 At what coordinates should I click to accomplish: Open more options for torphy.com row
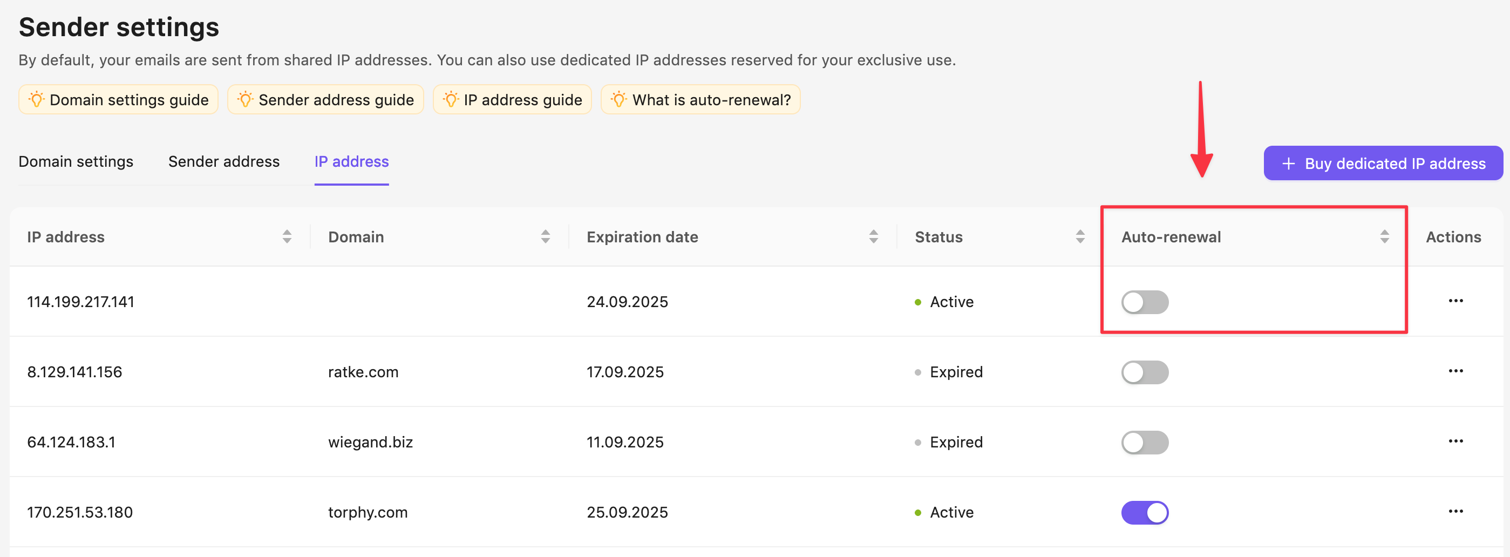[x=1455, y=512]
